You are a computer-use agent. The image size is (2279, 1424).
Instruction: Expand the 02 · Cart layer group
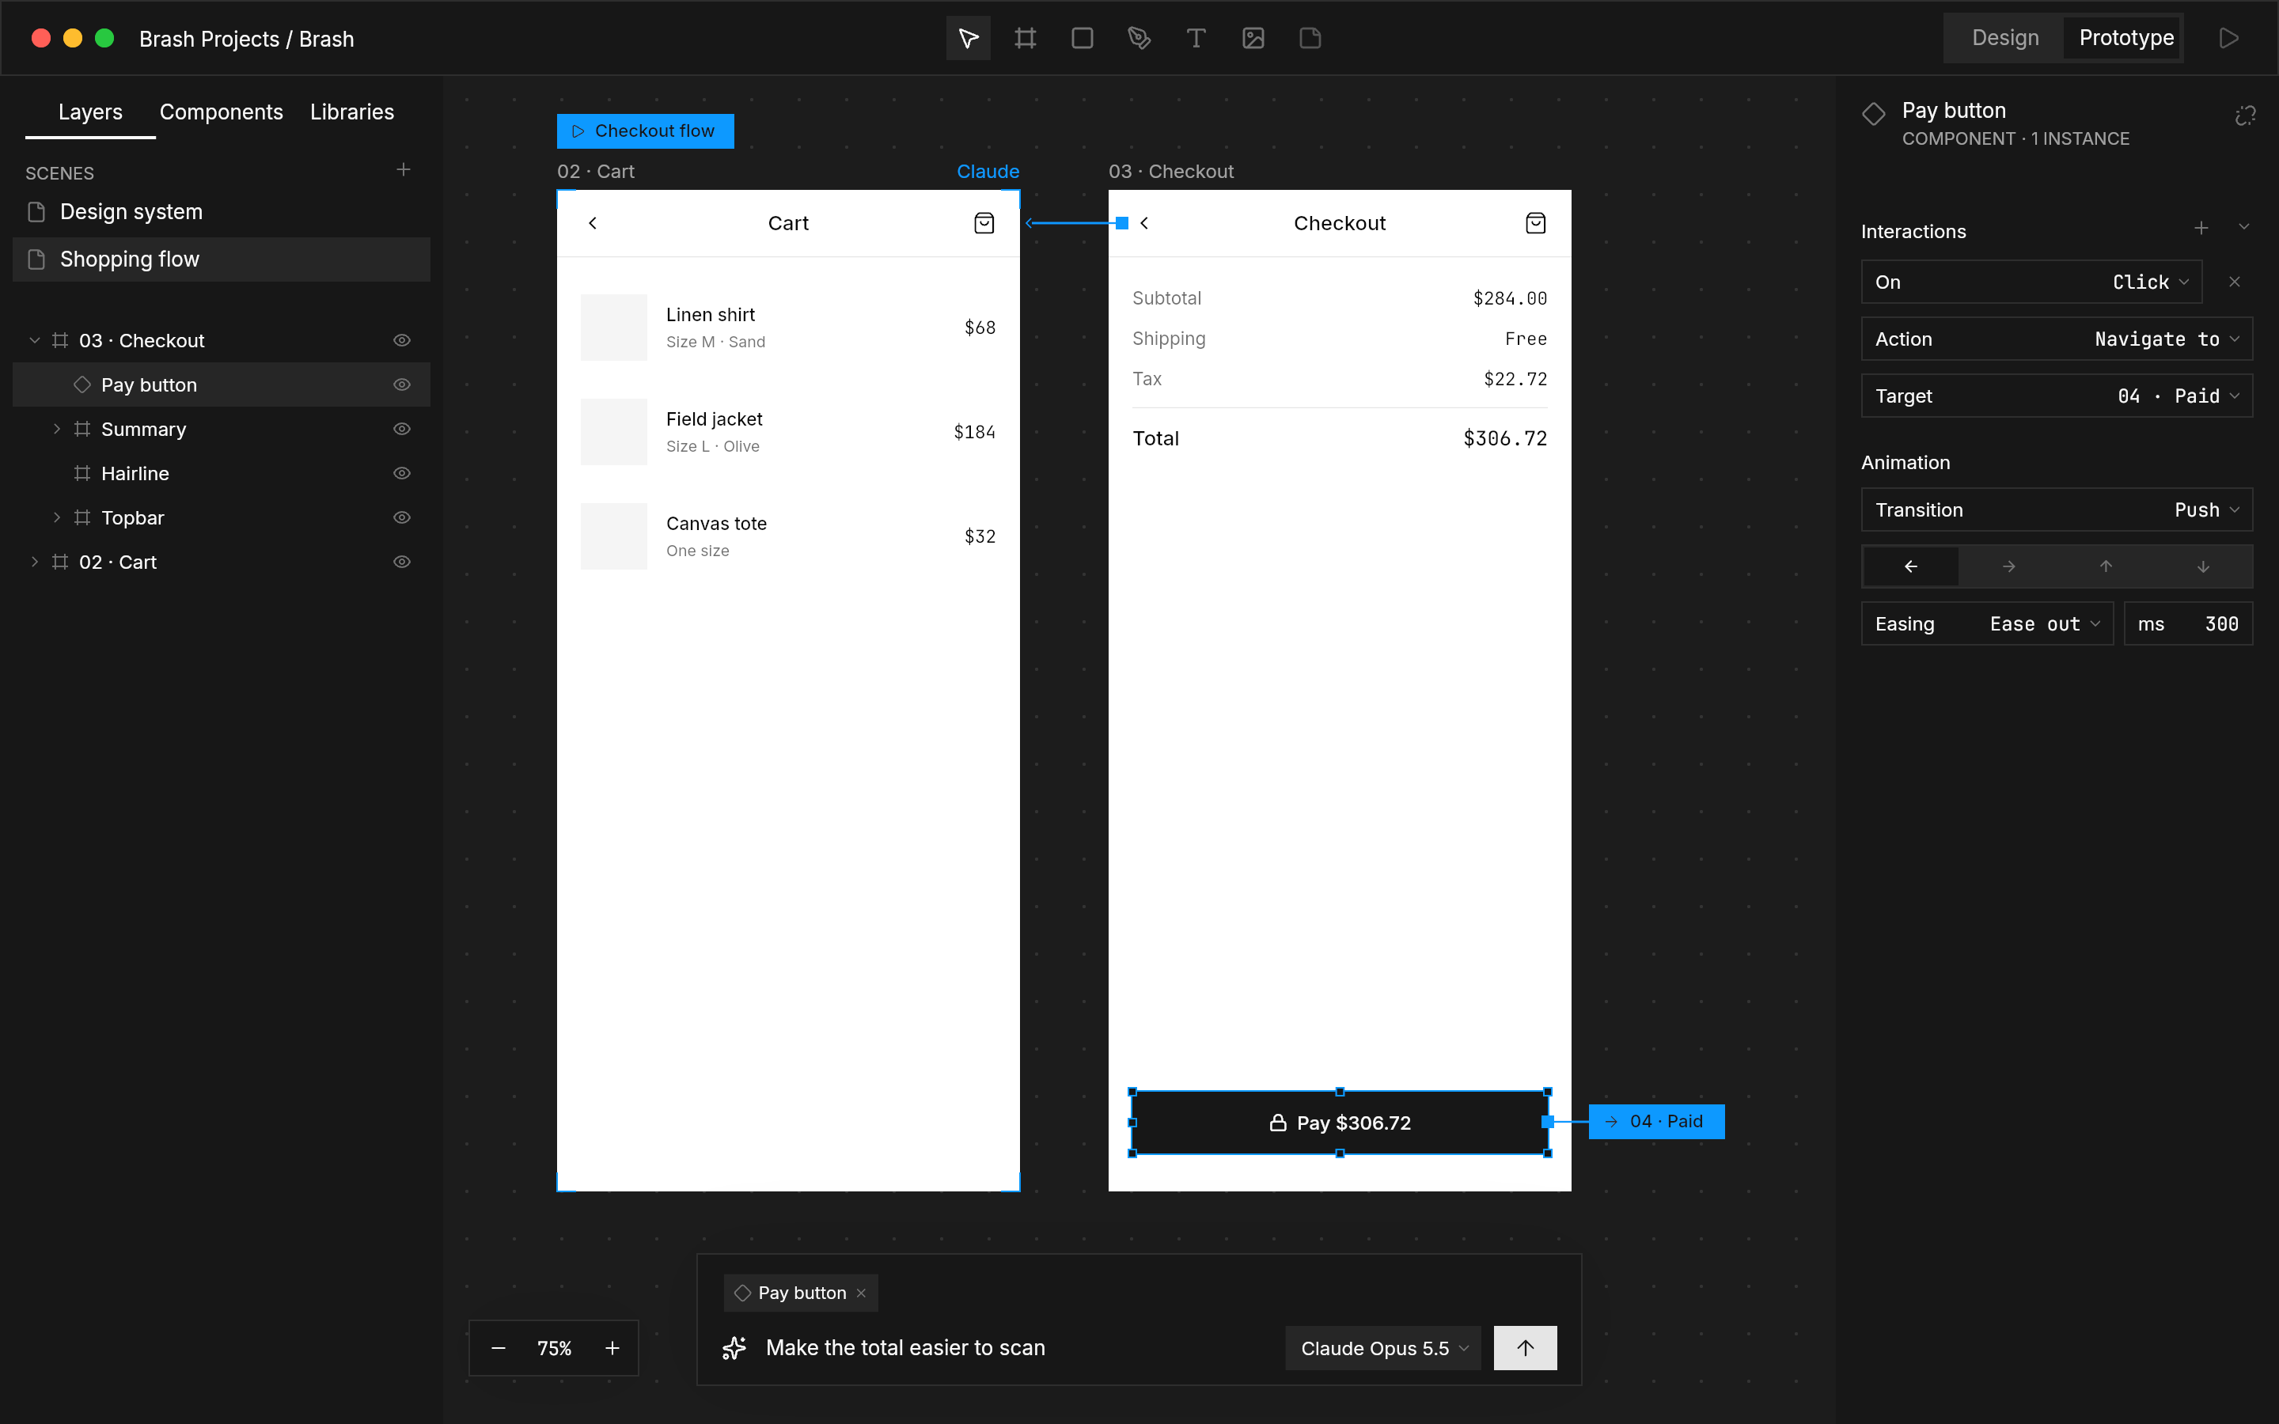35,562
